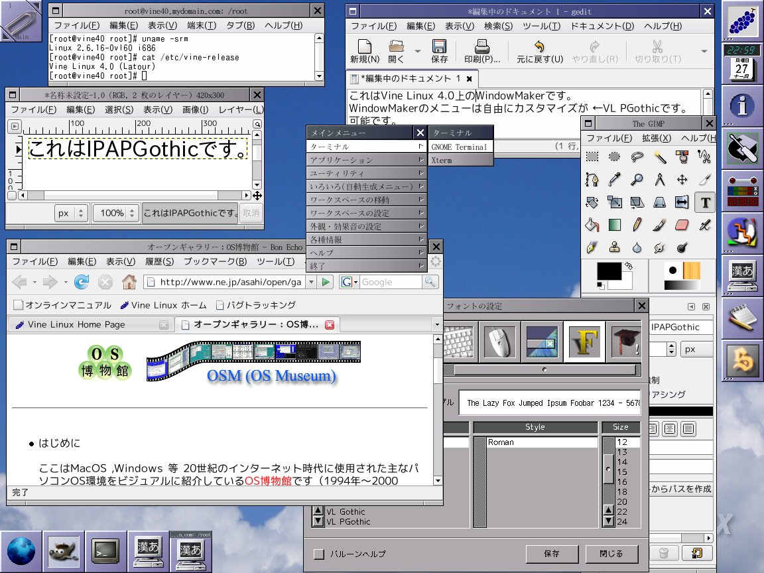Choose the Dodge/Burn tool in GIMP
This screenshot has height=573, width=764.
(x=682, y=247)
